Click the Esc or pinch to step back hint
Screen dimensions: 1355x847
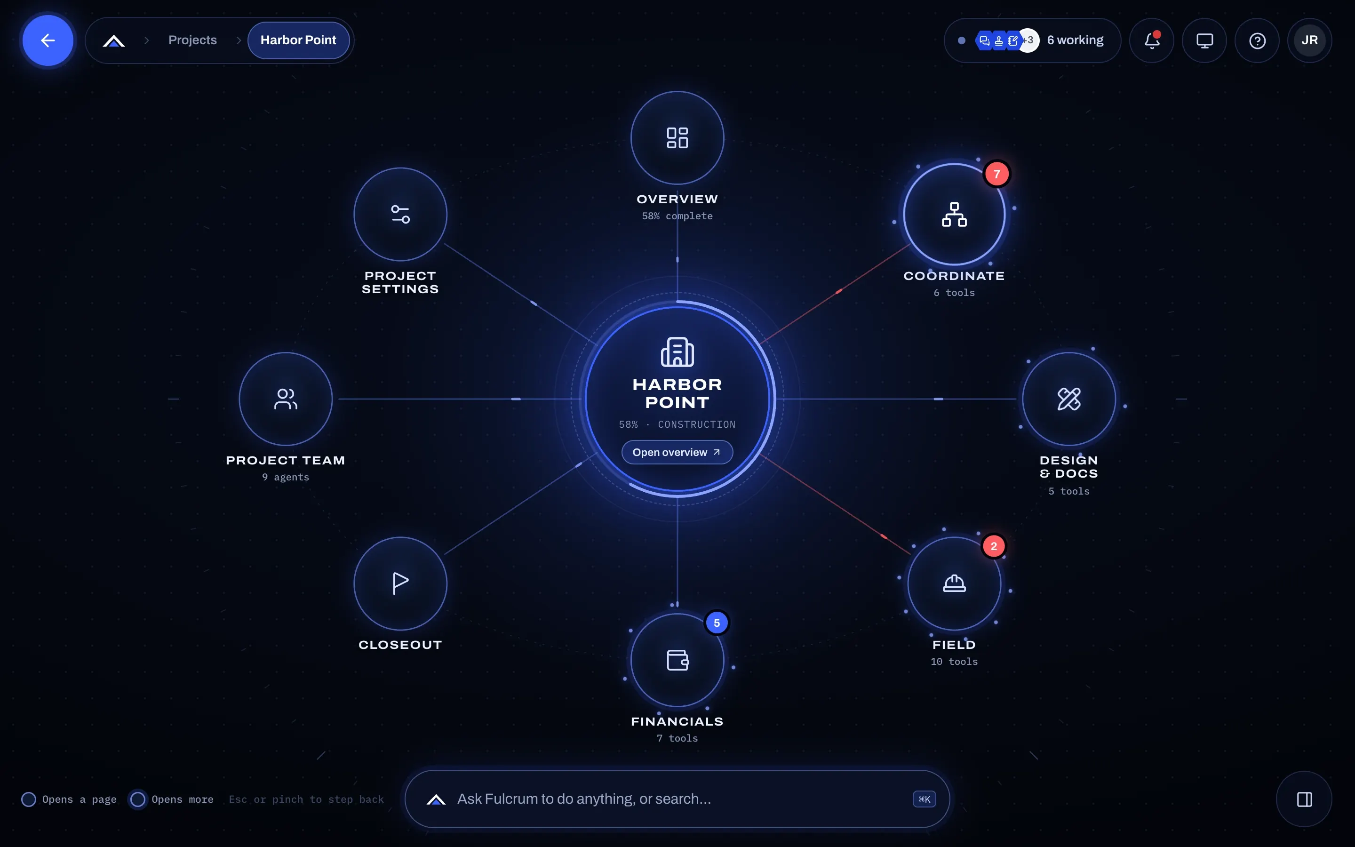pyautogui.click(x=306, y=799)
